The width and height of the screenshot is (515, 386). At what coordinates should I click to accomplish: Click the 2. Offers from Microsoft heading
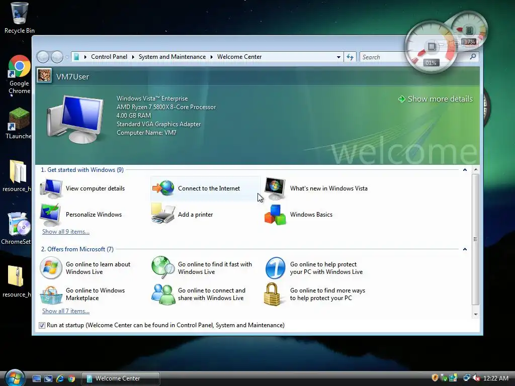coord(77,249)
